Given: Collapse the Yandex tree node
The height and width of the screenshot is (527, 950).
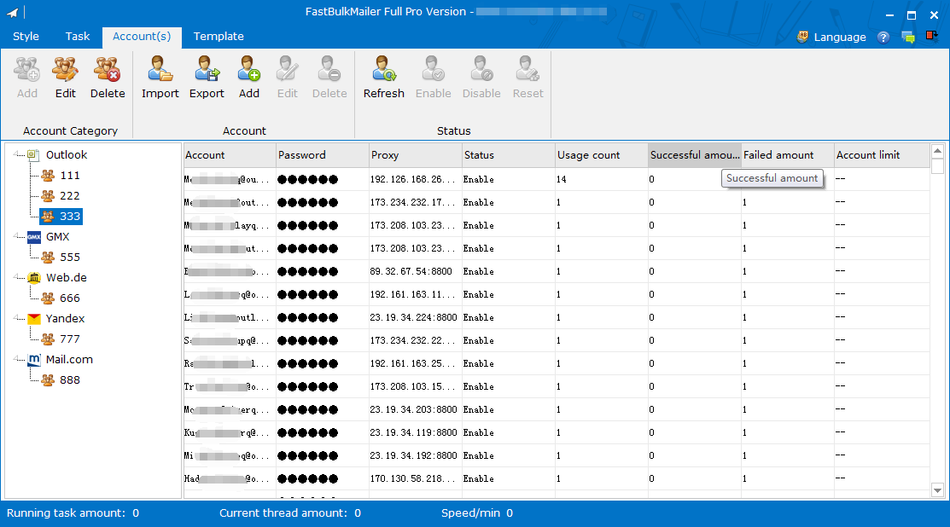Looking at the screenshot, I should click(17, 319).
